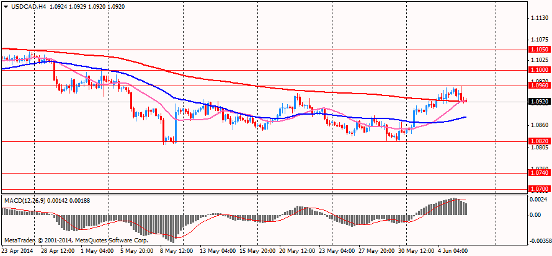Image resolution: width=552 pixels, height=256 pixels.
Task: Click the 5 May 20:00 time label
Action: [x=137, y=251]
